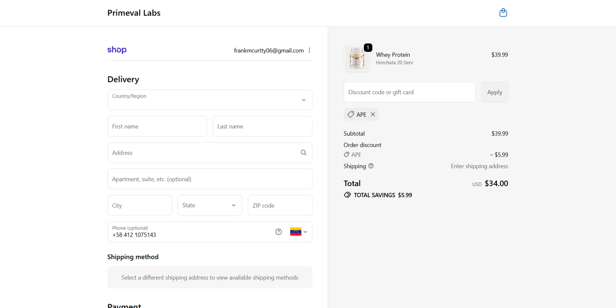Click the frankmcurtty06@gmail.com email text
616x308 pixels.
269,51
